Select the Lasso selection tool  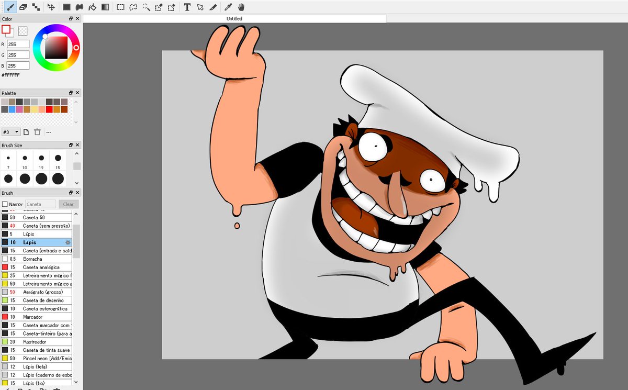133,7
